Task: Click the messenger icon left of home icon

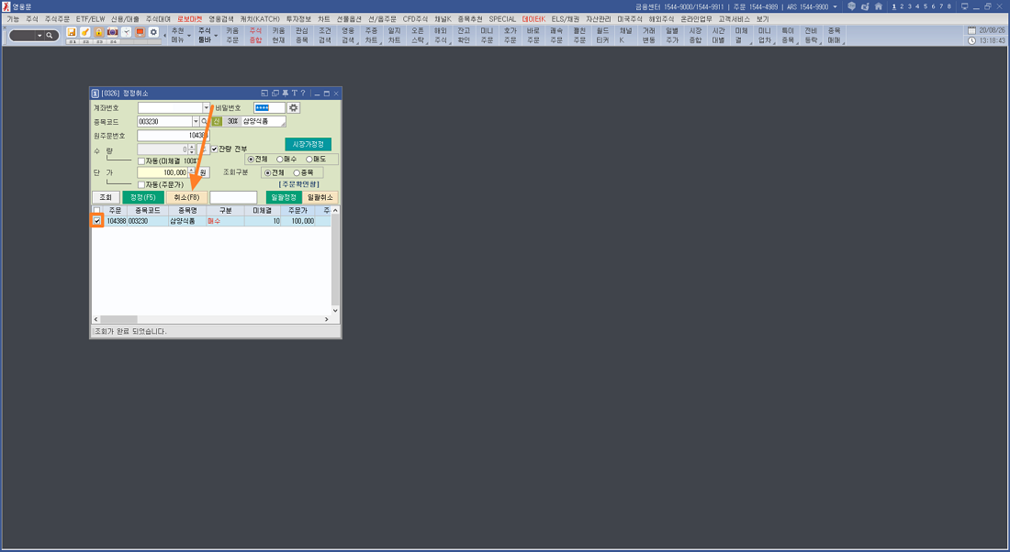Action: pos(864,6)
